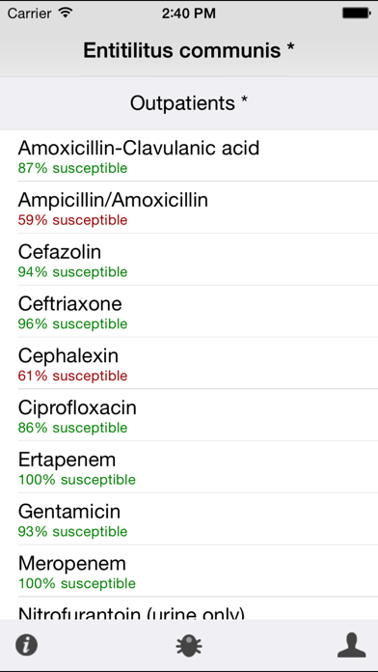This screenshot has height=672, width=378.
Task: Tap the person profile icon
Action: point(351,645)
